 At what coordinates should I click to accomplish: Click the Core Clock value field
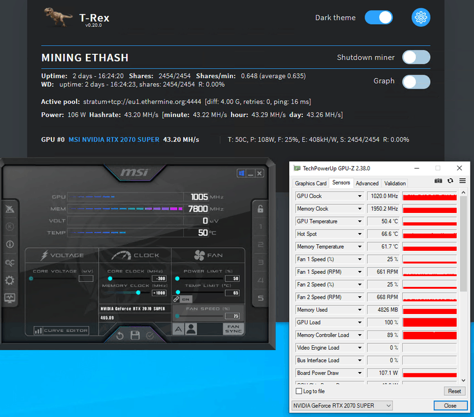click(159, 279)
